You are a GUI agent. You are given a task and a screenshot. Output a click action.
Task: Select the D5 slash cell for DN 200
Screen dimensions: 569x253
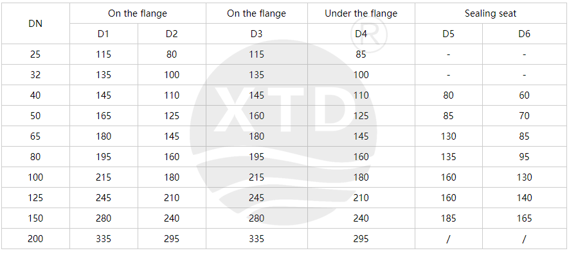pos(449,239)
